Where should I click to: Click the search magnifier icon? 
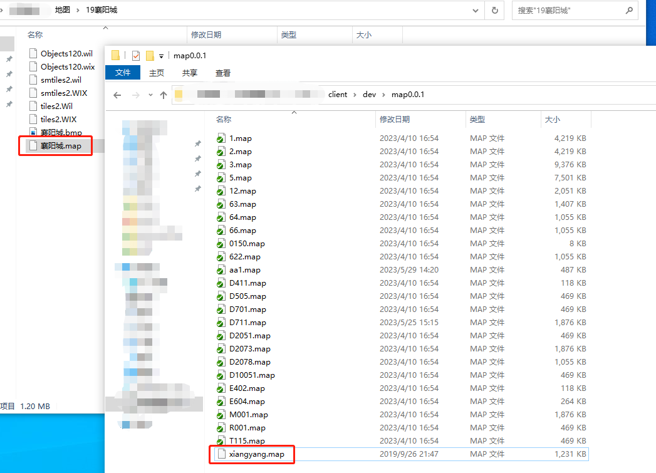(629, 11)
